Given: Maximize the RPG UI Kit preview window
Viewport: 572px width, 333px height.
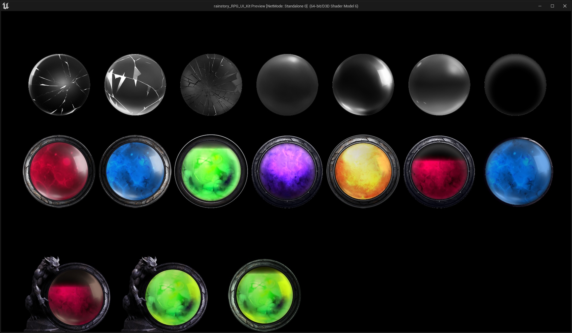Looking at the screenshot, I should pos(552,6).
